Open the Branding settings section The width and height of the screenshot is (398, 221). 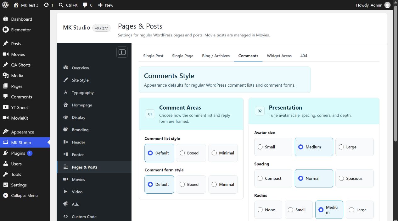click(x=94, y=130)
